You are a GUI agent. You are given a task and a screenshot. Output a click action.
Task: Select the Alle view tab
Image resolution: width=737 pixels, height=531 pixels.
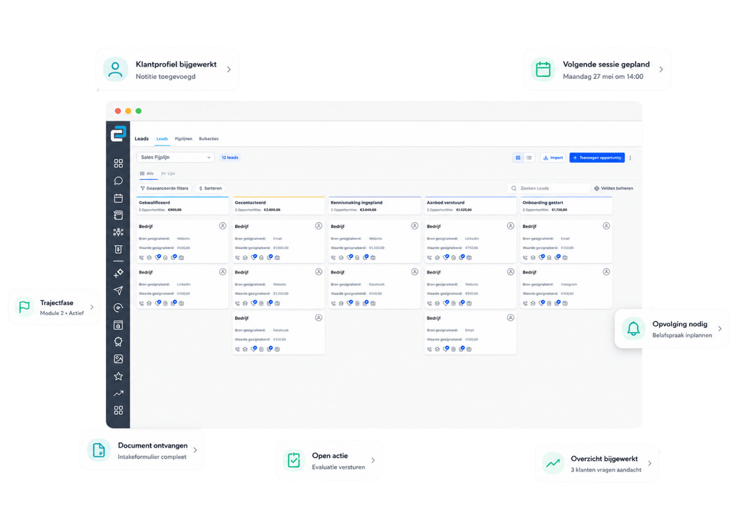(x=147, y=174)
